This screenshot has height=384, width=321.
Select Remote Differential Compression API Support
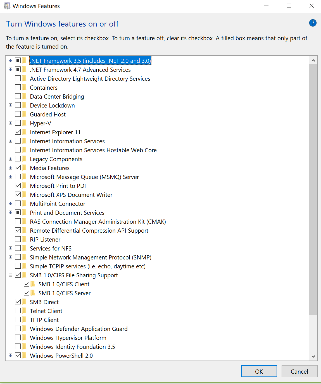(89, 231)
